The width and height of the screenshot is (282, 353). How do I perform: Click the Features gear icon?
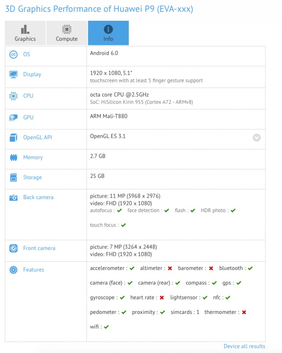[x=14, y=270]
